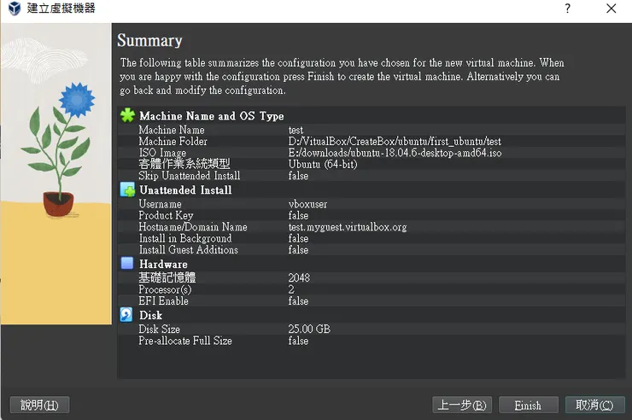Click the 基礎記憶體 label
Viewport: 632px width, 420px height.
(x=167, y=277)
